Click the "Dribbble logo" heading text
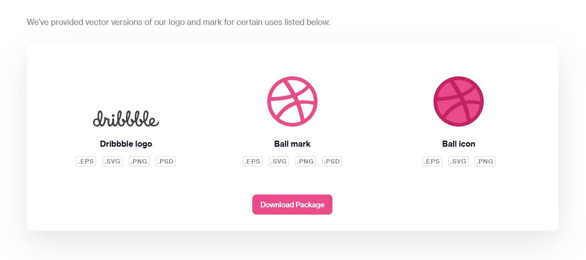The image size is (586, 260). coord(126,144)
